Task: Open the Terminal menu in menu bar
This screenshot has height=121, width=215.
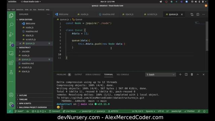Action: tap(41, 10)
